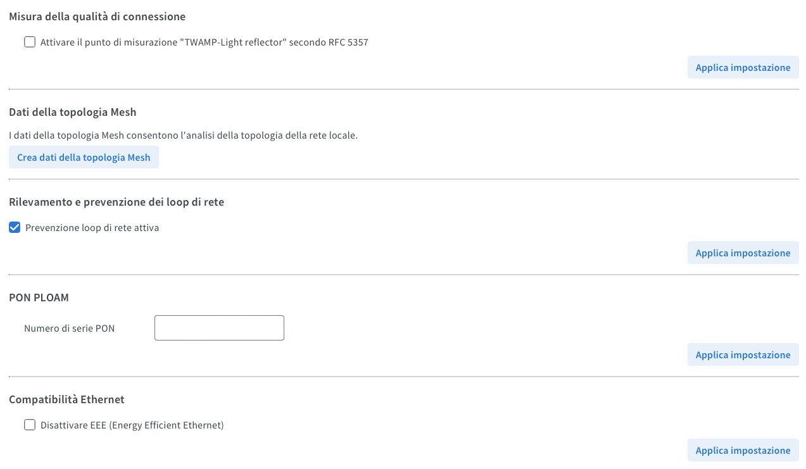Click the 'Numero di serie PON' label

69,328
